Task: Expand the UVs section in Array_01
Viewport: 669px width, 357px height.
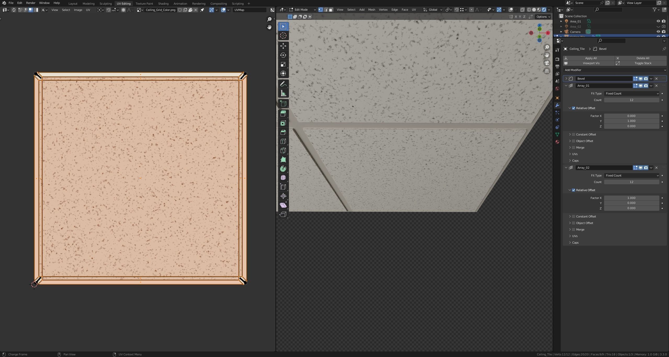Action: point(570,154)
